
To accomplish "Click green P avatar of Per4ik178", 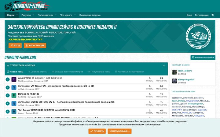I will tap(14, 96).
